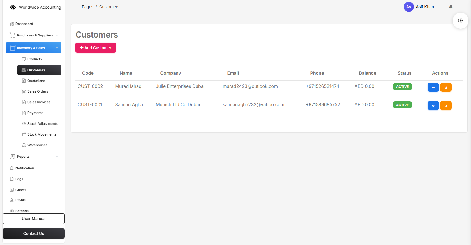471x245 pixels.
Task: Go to Sales Invoices
Action: point(39,102)
